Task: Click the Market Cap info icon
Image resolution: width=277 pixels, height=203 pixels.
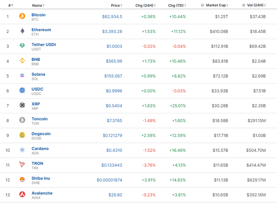Action: (x=202, y=5)
